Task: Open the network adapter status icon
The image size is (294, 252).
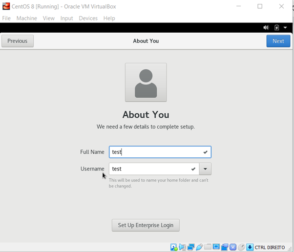Action: coord(191,247)
